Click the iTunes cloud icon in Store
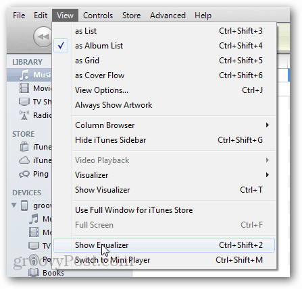The height and width of the screenshot is (289, 302). pos(24,160)
